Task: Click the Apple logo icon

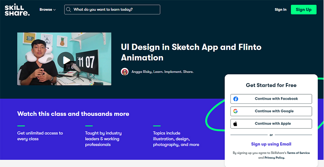Action: click(235, 124)
